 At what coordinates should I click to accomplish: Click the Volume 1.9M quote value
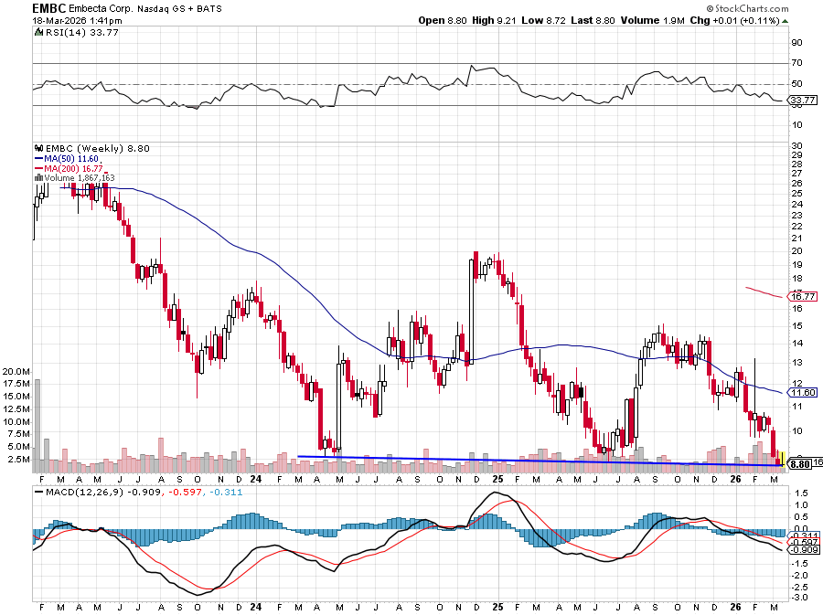[x=652, y=20]
